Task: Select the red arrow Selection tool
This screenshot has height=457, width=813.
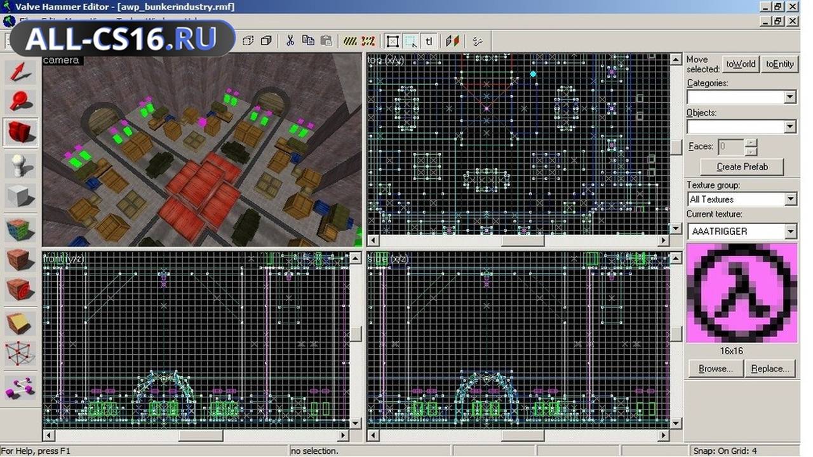Action: [21, 71]
